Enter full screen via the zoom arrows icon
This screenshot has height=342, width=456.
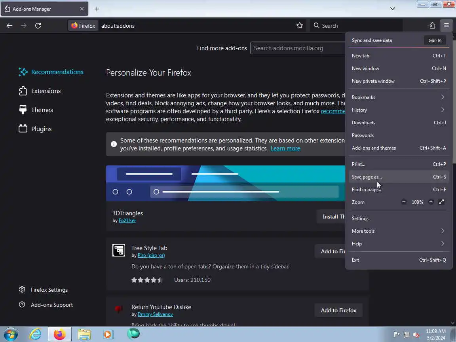441,202
